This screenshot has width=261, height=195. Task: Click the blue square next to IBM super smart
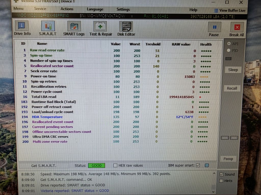[x=207, y=165]
